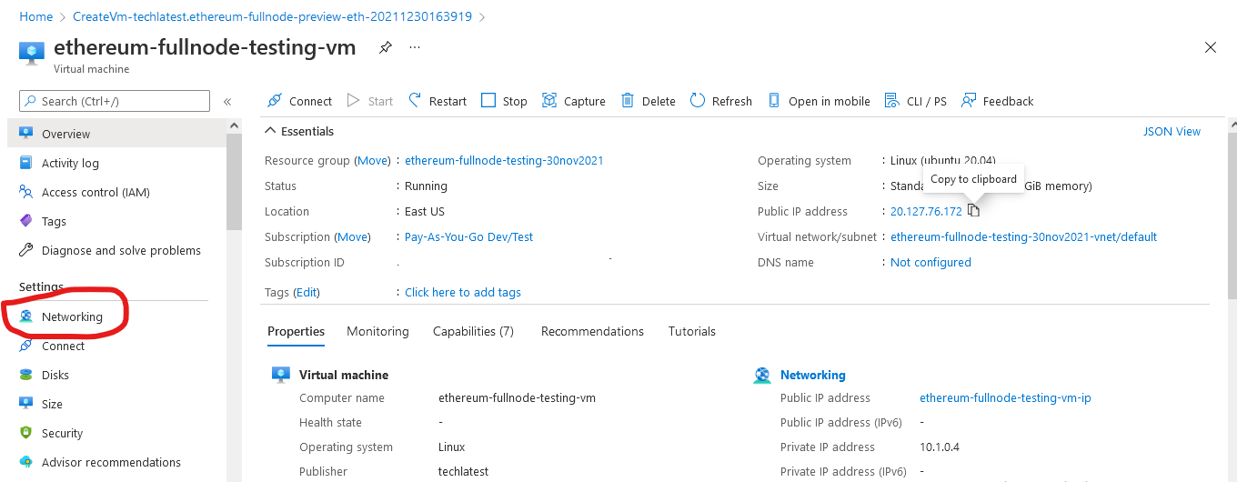Switch to the Tutorials tab

[x=692, y=331]
